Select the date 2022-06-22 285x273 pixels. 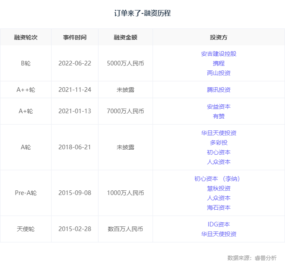pyautogui.click(x=75, y=63)
